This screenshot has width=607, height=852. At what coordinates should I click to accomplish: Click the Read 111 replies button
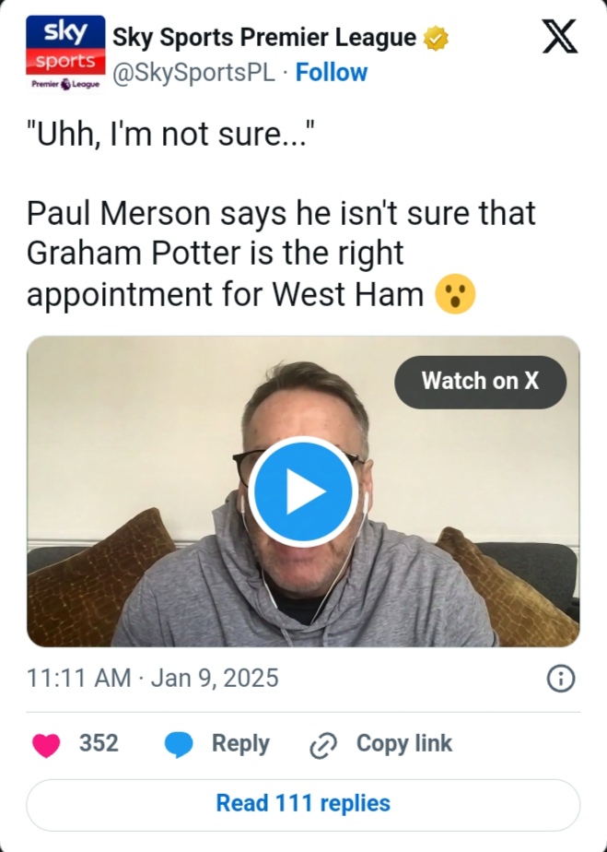coord(303,803)
